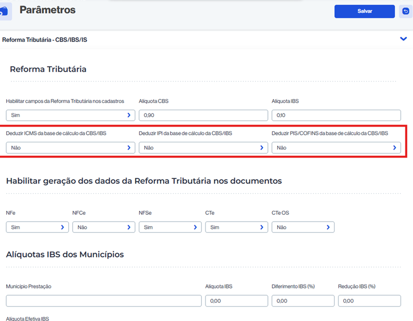This screenshot has width=413, height=321.
Task: Click the blue icon beside Parâmetros title
Action: (5, 11)
